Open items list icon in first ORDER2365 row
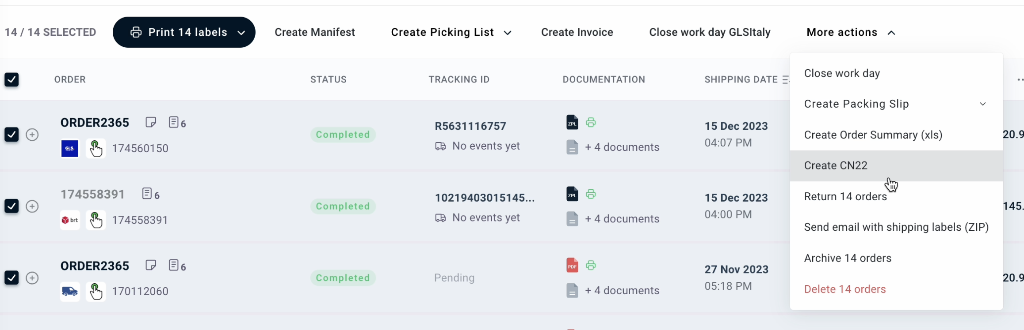Viewport: 1024px width, 330px height. click(174, 122)
